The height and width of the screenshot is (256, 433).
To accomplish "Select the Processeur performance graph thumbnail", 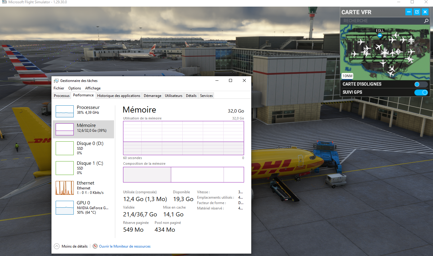I will (x=65, y=111).
